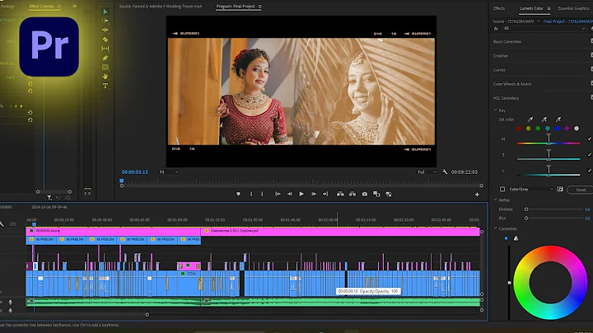Click the Reset button in HSL Secondary
Screen dimensions: 593x333
tap(581, 190)
